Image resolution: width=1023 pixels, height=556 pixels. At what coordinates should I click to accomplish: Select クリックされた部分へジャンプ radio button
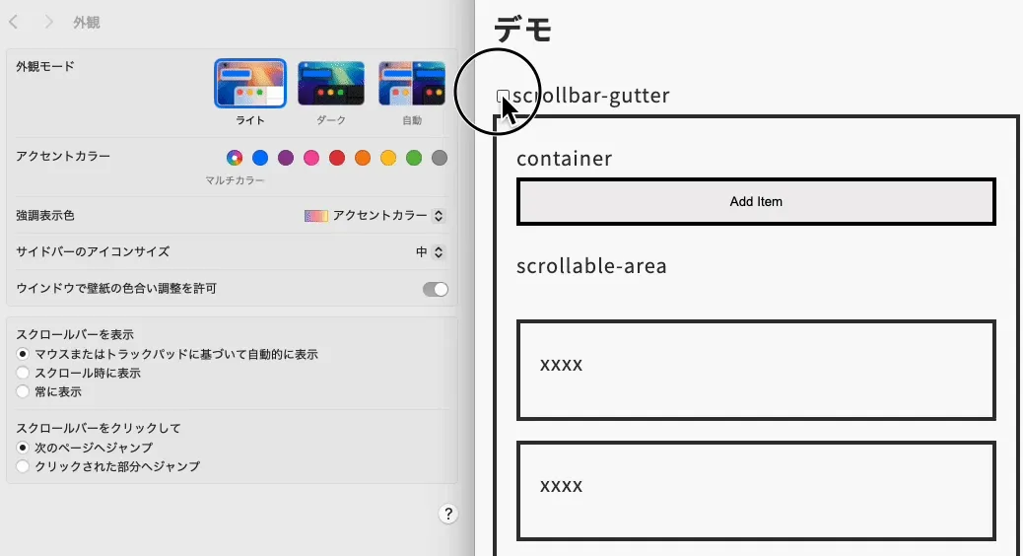[x=23, y=466]
